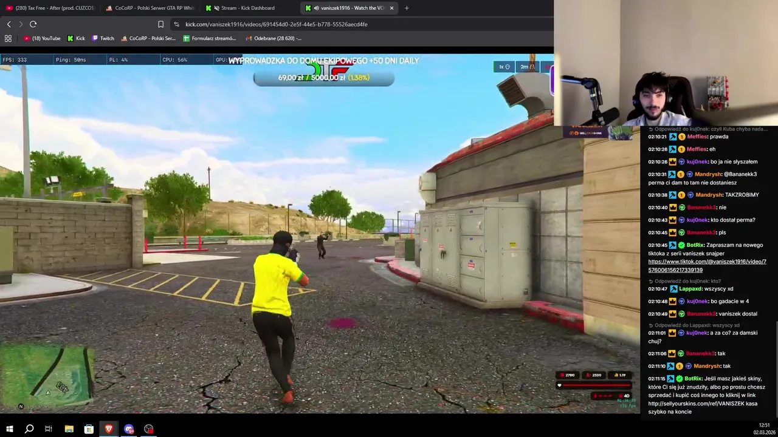The image size is (778, 437).
Task: Click the donation goal bar showing 69,00 zł / 5000,00 zł
Action: pos(323,78)
